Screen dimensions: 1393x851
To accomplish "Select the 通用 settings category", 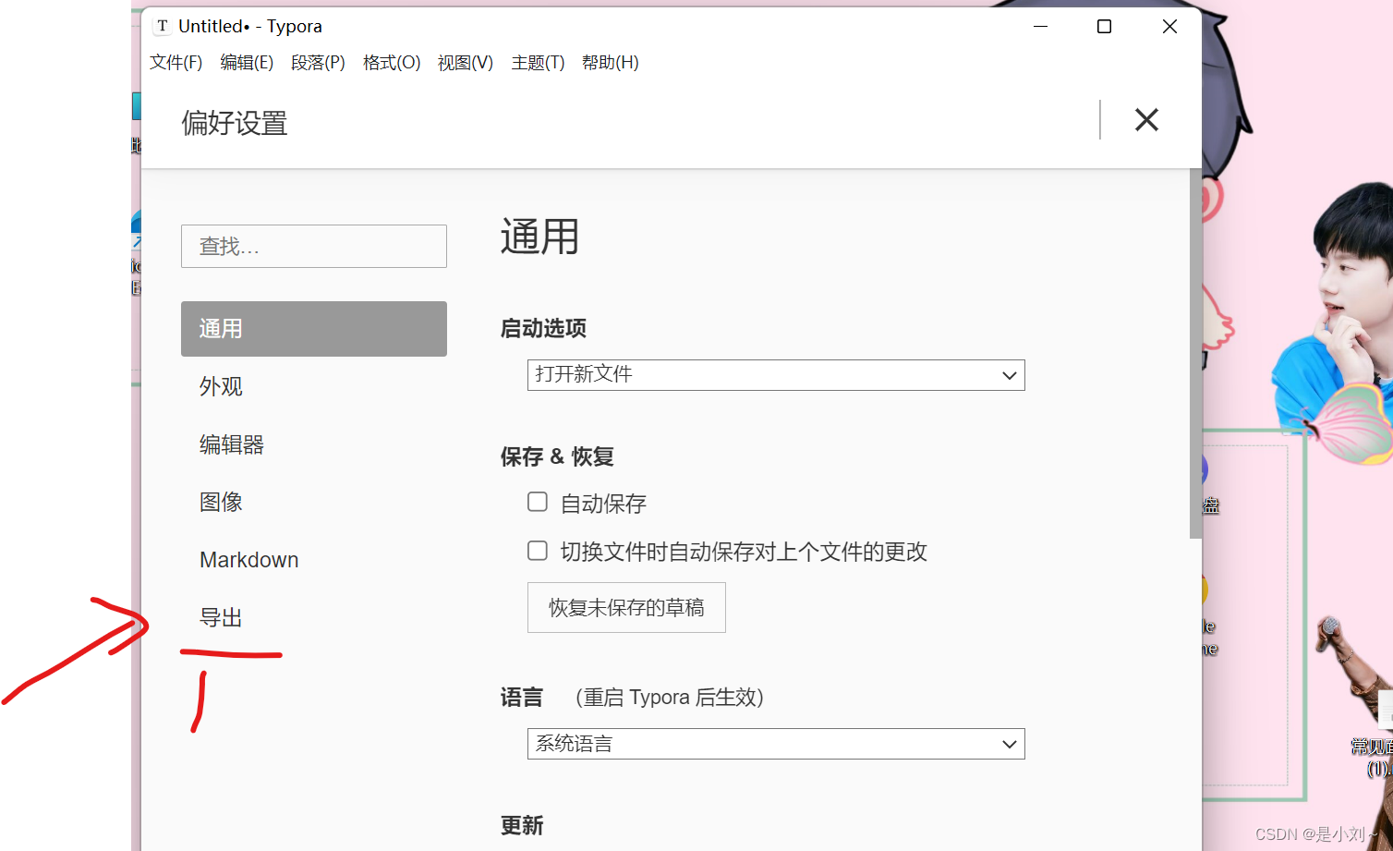I will point(221,328).
